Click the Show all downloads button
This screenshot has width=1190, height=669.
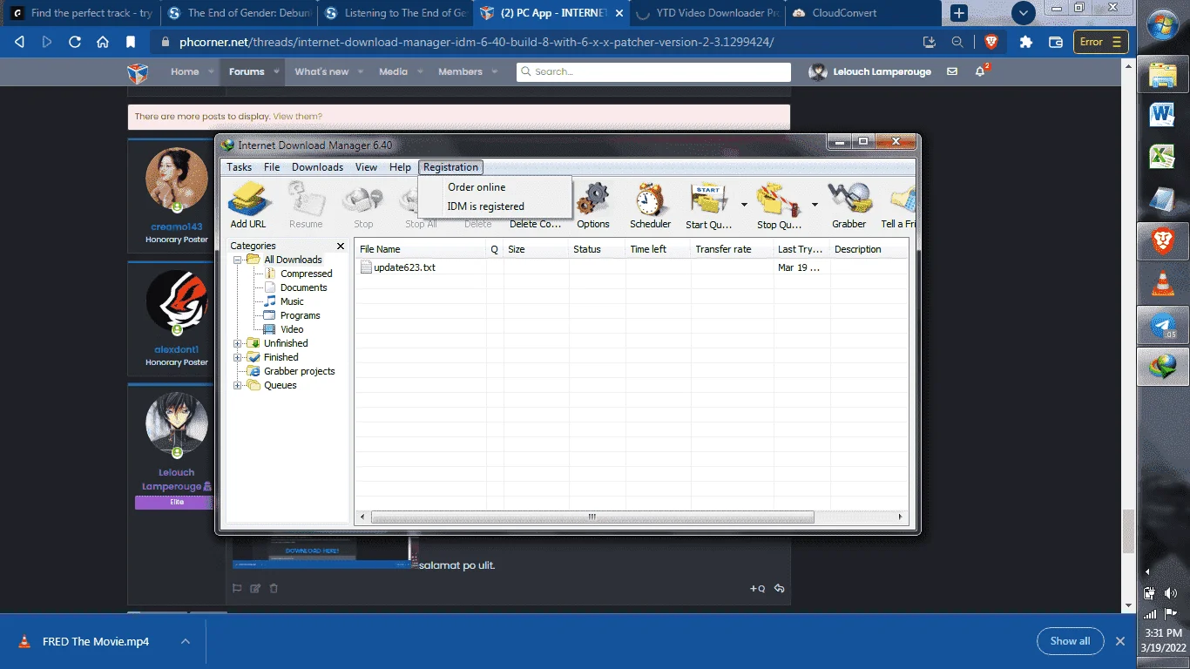[1070, 641]
